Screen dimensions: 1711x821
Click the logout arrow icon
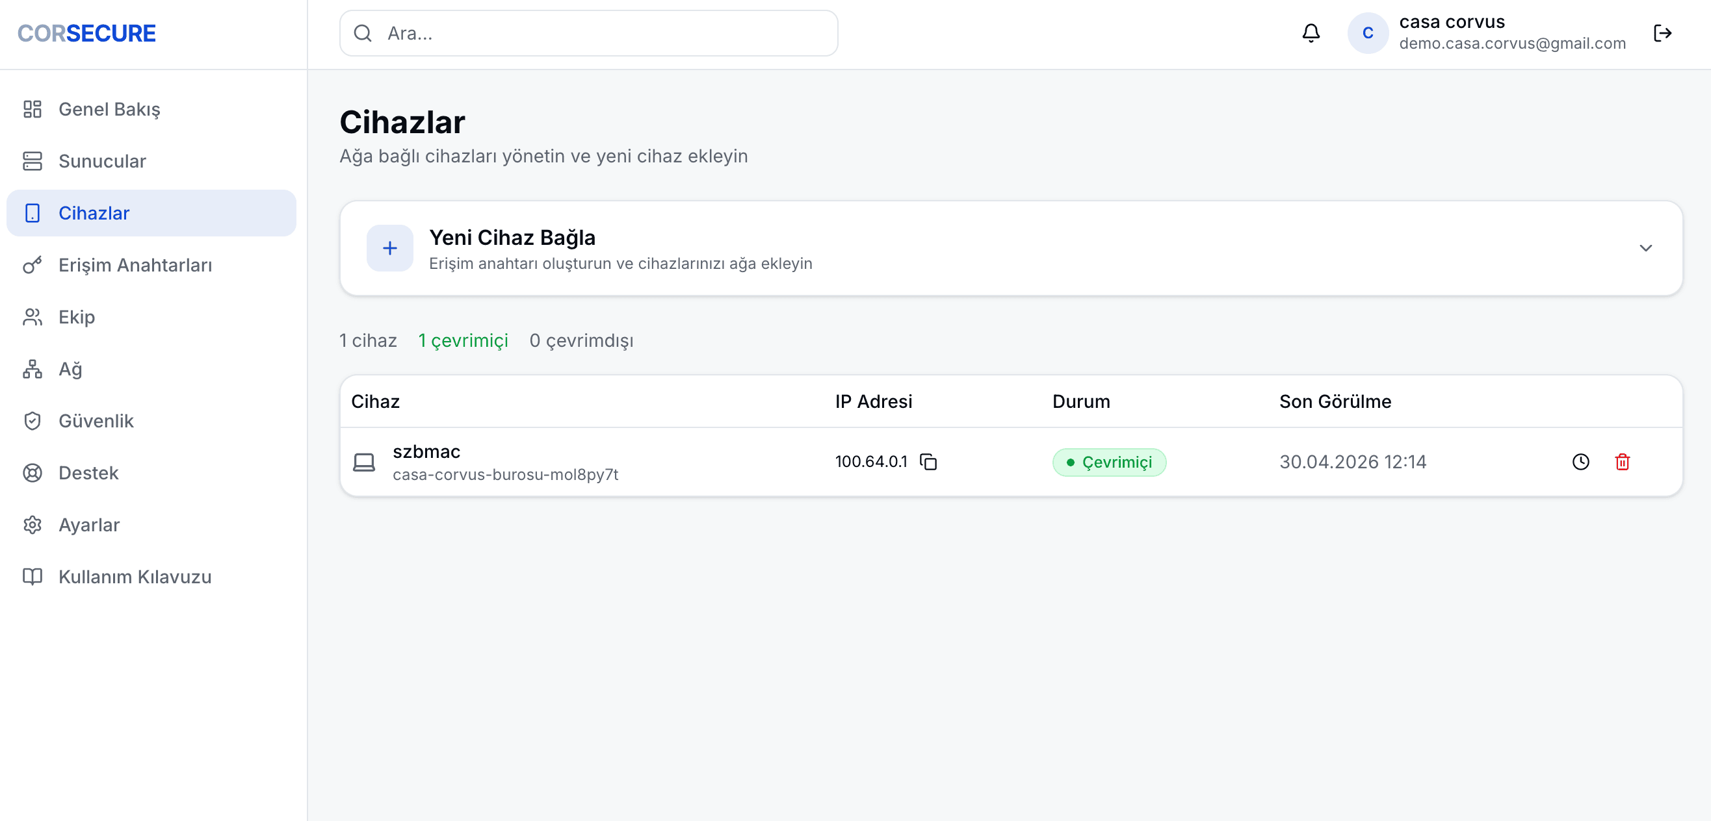coord(1662,33)
